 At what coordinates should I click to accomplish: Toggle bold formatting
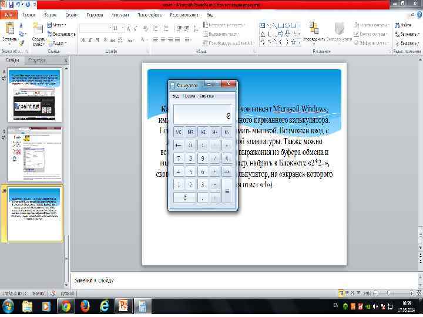tap(83, 40)
